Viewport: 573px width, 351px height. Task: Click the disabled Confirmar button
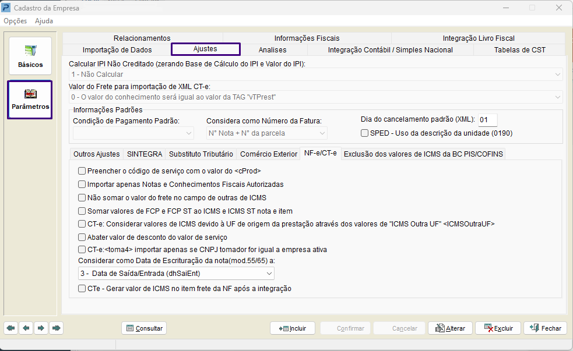(x=345, y=328)
